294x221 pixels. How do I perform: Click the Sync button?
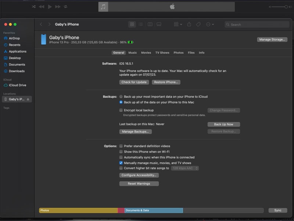tap(278, 210)
